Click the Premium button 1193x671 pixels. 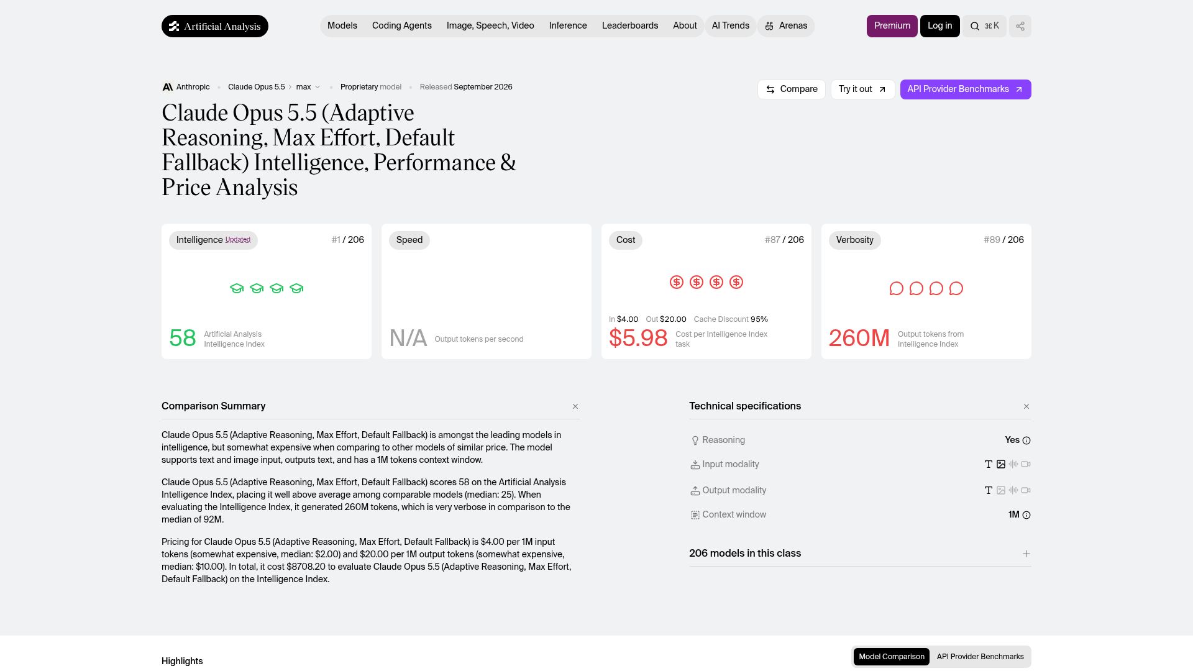click(892, 26)
